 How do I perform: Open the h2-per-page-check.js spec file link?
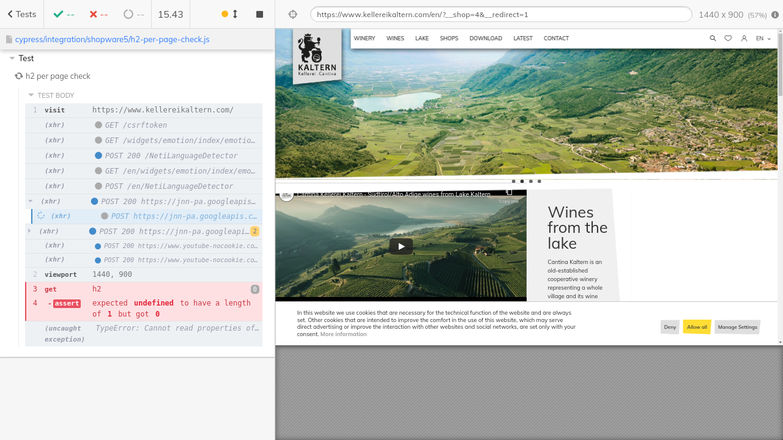(112, 40)
